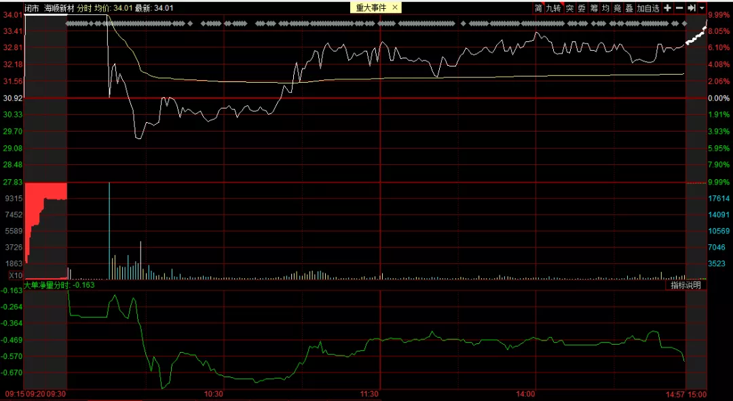Viewport: 733px width, 401px height.
Task: Click 加自选 to add to watchlist
Action: pos(648,8)
